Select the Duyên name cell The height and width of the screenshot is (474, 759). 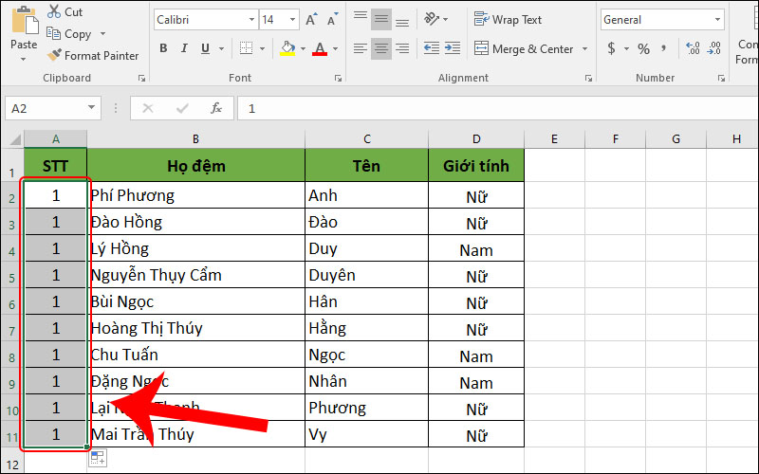pyautogui.click(x=367, y=275)
